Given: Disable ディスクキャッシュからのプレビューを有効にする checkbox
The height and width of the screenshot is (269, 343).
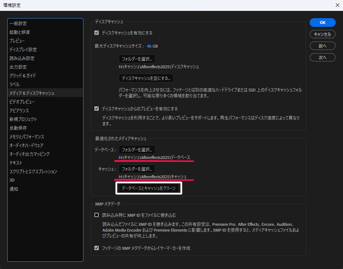Looking at the screenshot, I should click(97, 109).
